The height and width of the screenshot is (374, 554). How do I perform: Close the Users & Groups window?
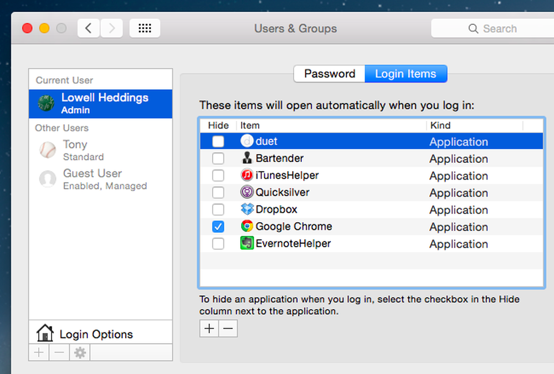(27, 28)
